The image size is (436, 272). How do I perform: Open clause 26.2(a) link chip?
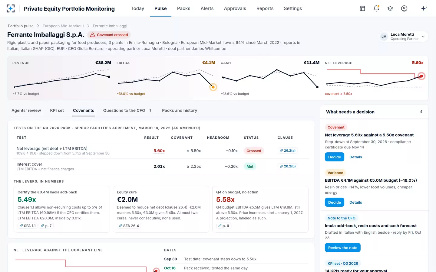coord(288,151)
